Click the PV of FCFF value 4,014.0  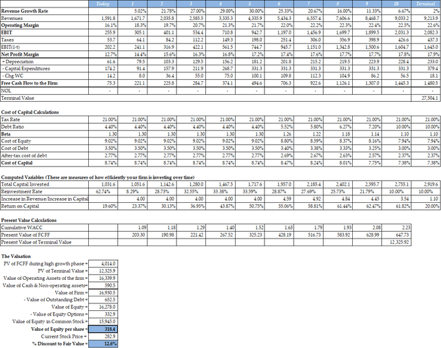103,263
